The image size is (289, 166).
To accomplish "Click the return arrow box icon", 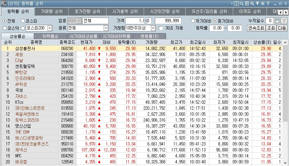I will click(247, 4).
